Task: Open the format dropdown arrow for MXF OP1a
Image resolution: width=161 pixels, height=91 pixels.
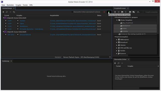Action: (6, 35)
